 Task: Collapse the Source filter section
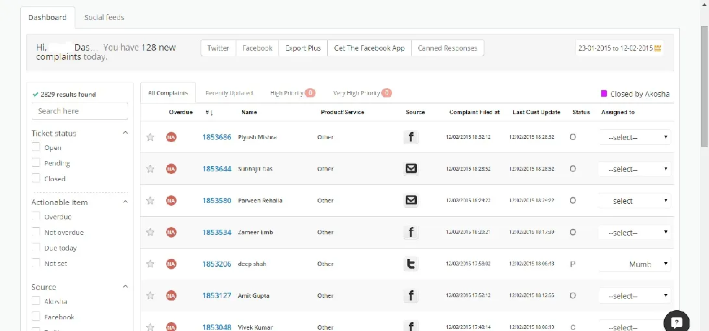126,287
